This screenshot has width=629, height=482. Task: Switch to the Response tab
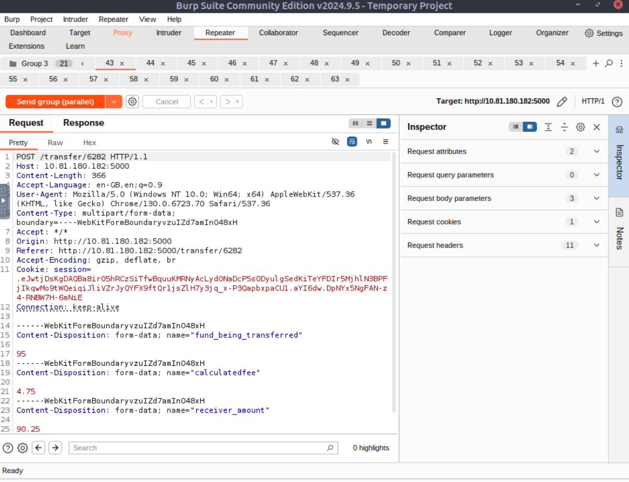83,123
